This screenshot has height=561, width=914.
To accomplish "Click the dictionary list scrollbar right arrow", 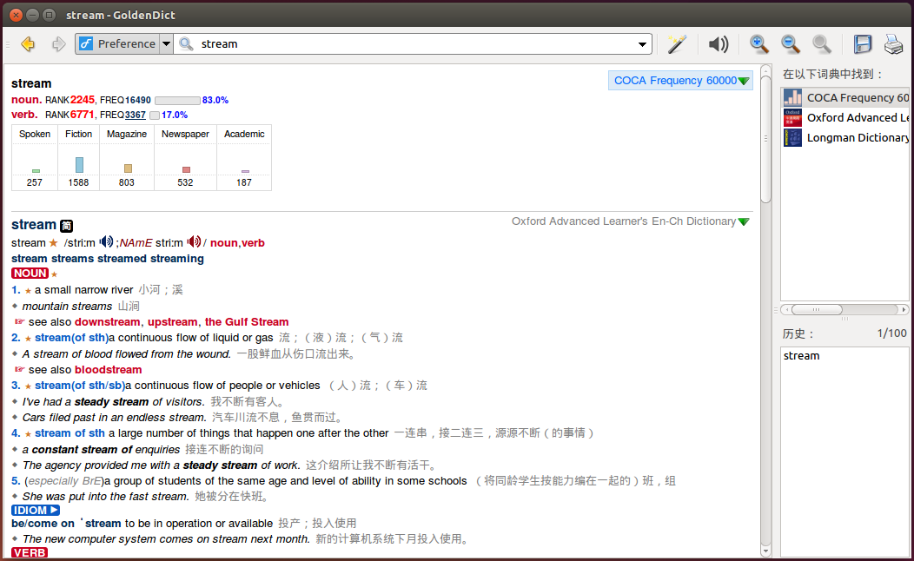I will click(904, 309).
